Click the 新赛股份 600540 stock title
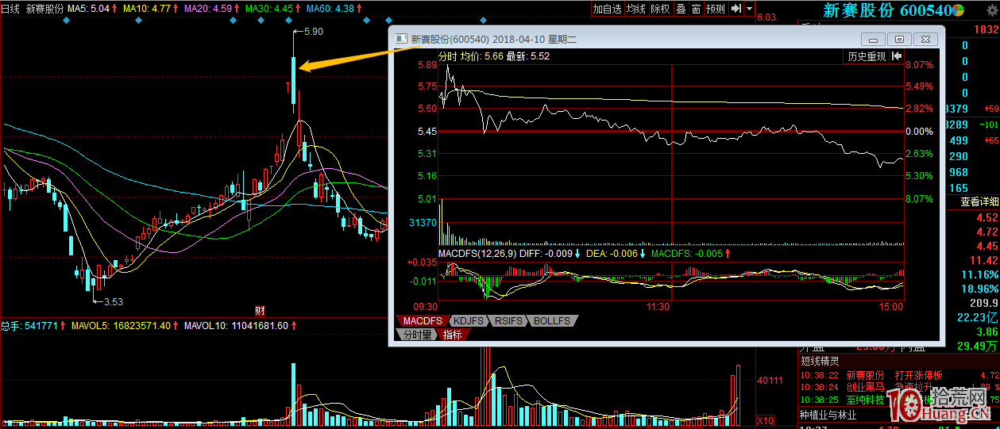This screenshot has height=429, width=1000. tap(886, 10)
